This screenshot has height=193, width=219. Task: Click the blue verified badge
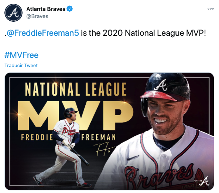tap(69, 9)
